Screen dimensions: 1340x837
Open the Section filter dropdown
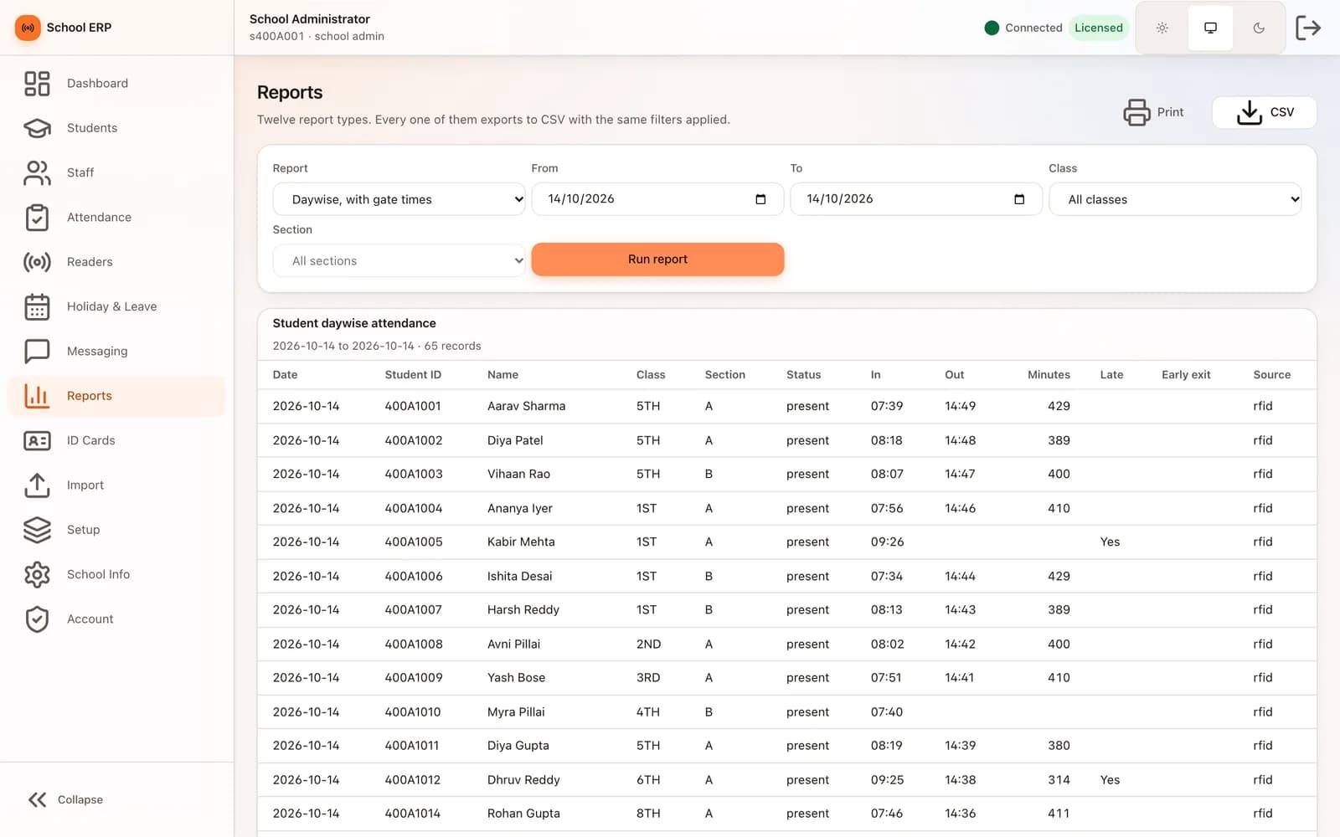click(399, 260)
